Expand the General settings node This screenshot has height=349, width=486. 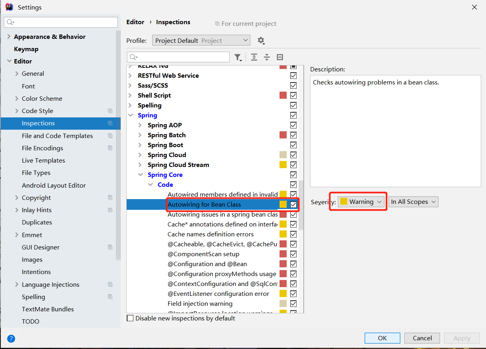17,73
